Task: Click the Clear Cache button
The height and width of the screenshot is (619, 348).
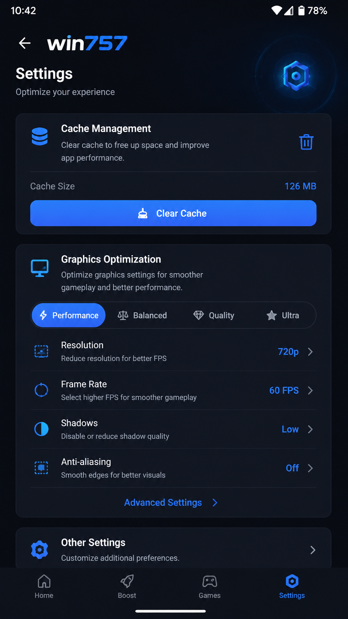Action: [x=173, y=213]
